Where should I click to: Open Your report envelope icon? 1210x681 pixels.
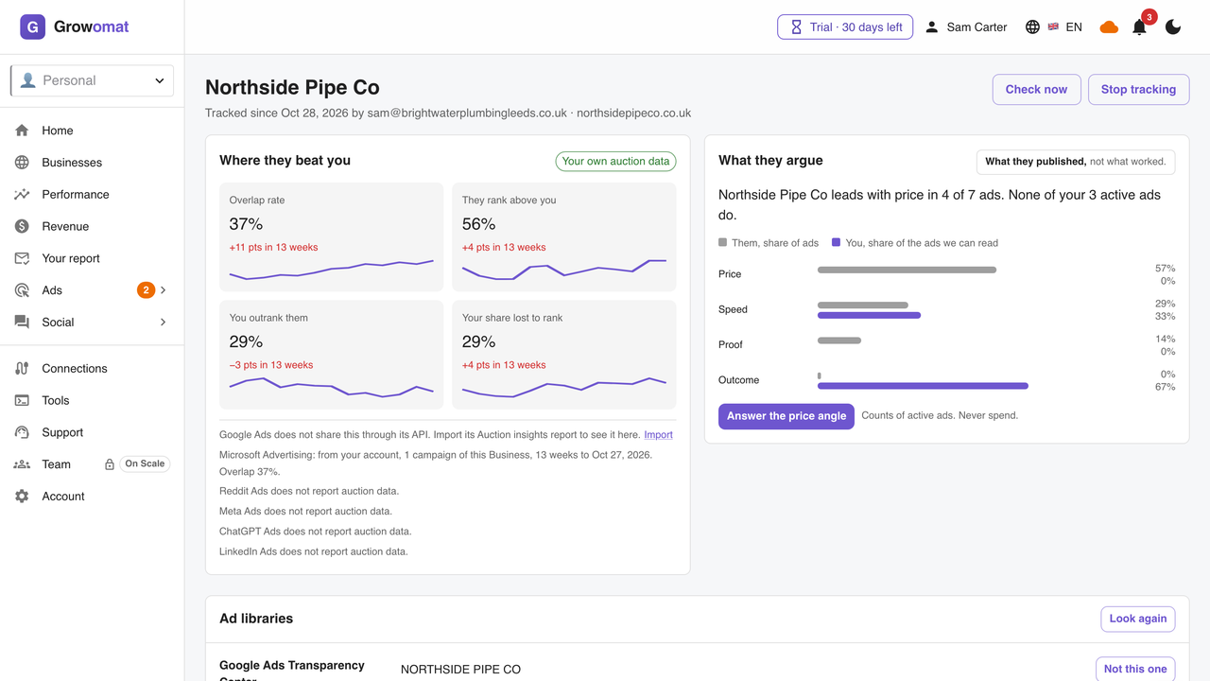tap(22, 258)
